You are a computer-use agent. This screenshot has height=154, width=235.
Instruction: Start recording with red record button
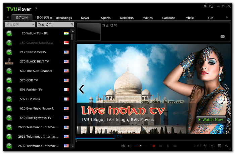pos(154,146)
